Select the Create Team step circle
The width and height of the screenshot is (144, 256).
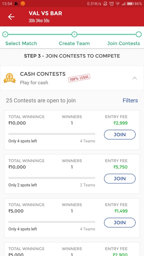pyautogui.click(x=74, y=35)
